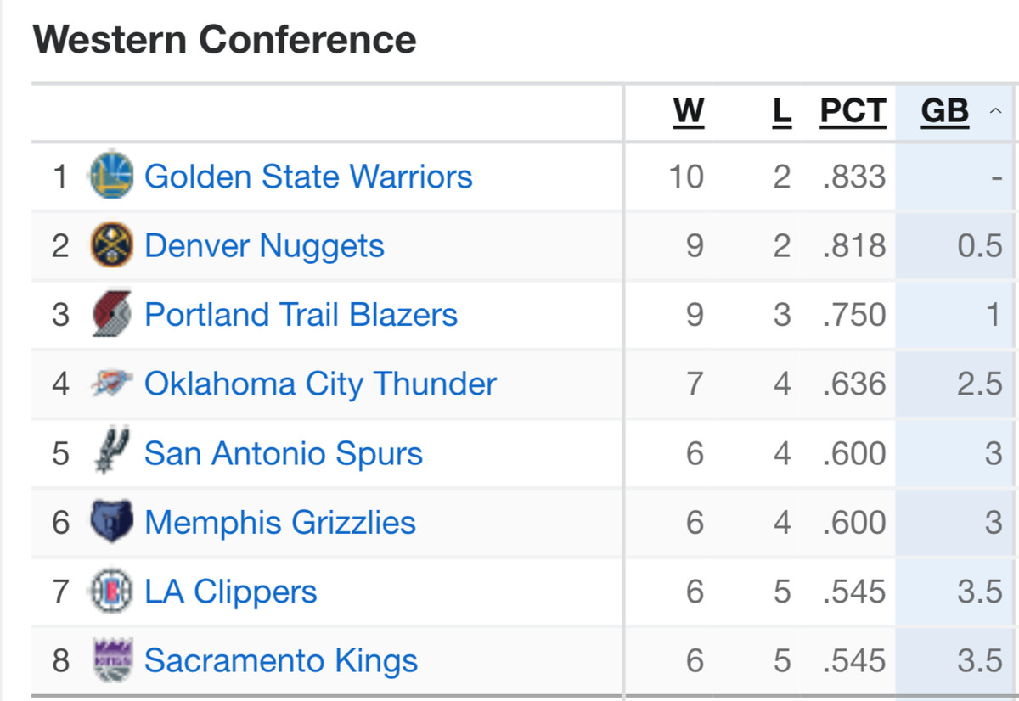
Task: Click the Oklahoma City Thunder logo
Action: [x=111, y=384]
